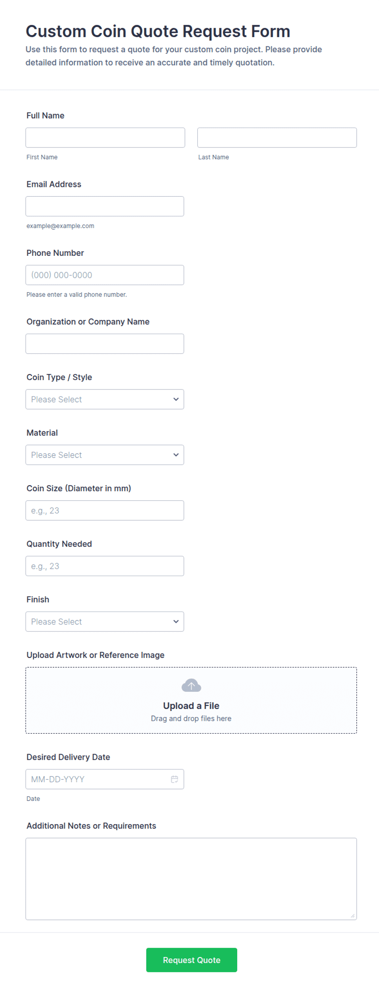
Task: Click the 'Last Name' sublabel
Action: 214,157
